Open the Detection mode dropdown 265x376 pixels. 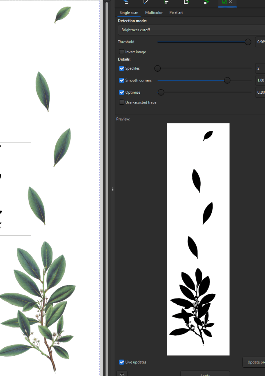tap(191, 30)
